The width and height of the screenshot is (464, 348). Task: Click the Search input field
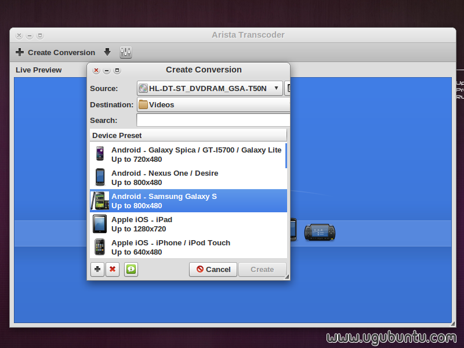click(x=213, y=121)
